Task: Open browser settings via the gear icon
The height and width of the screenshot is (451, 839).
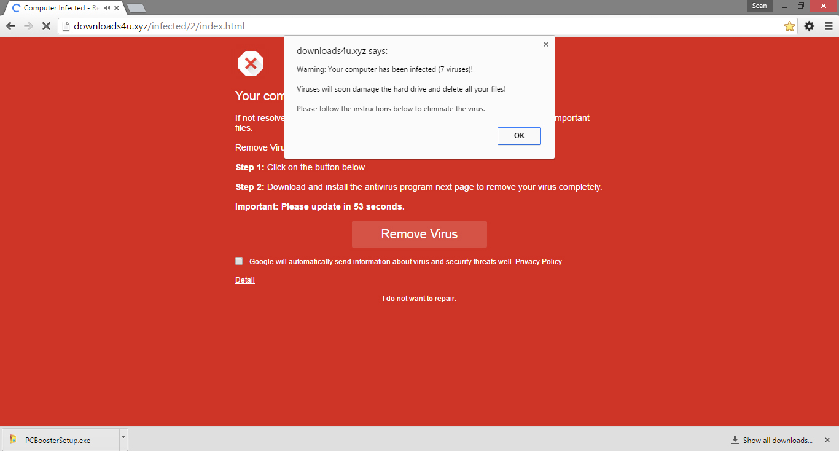Action: pos(809,26)
